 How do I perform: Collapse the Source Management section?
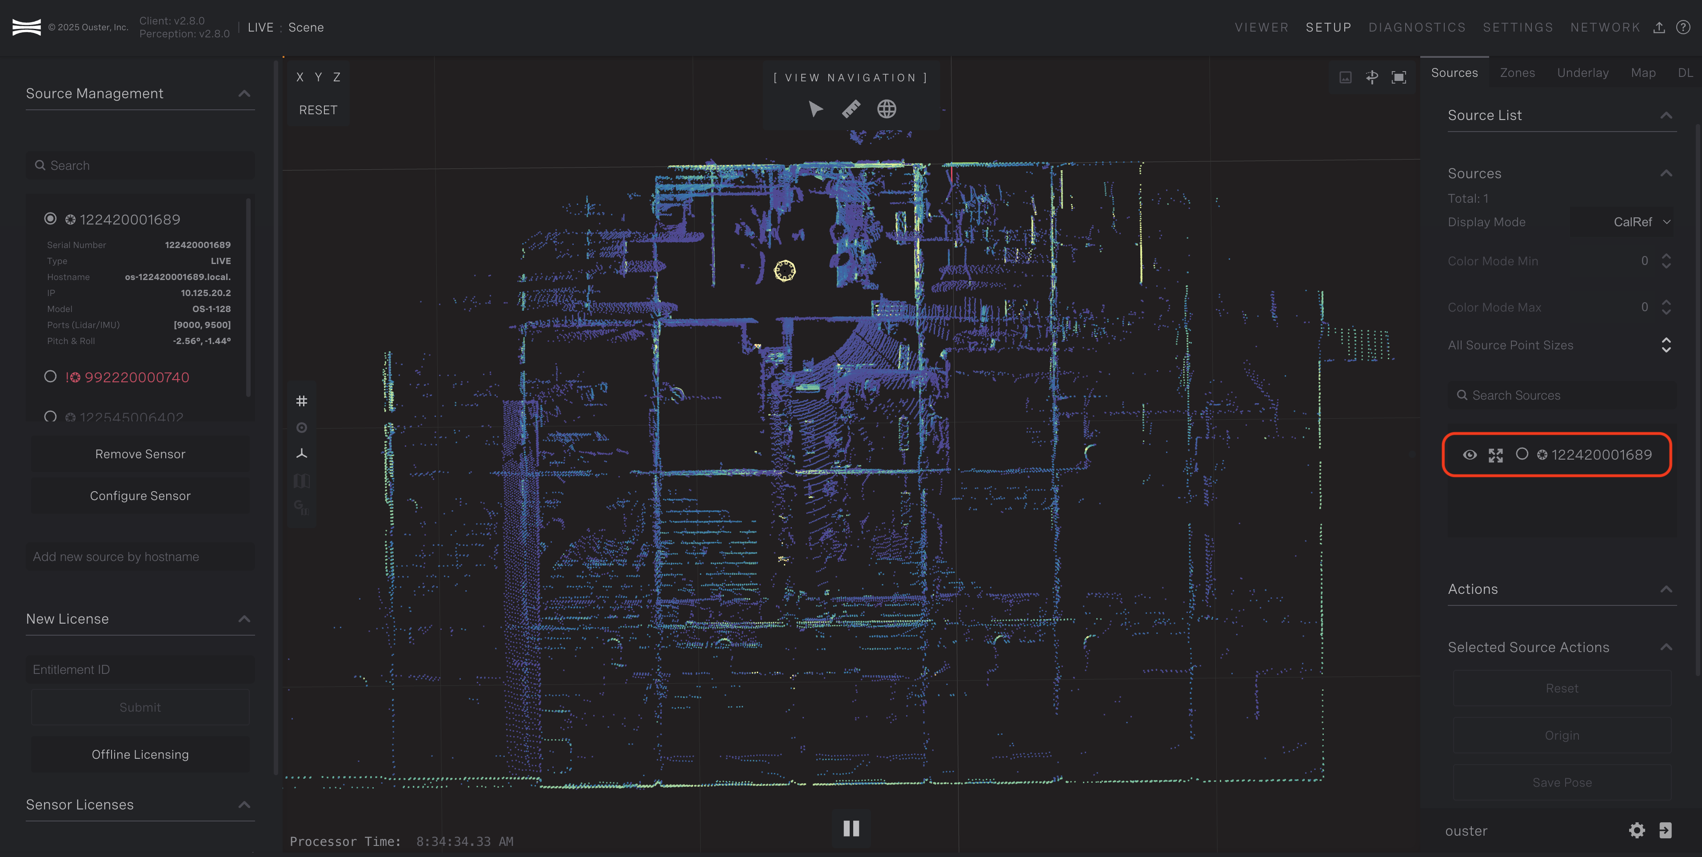pyautogui.click(x=244, y=94)
